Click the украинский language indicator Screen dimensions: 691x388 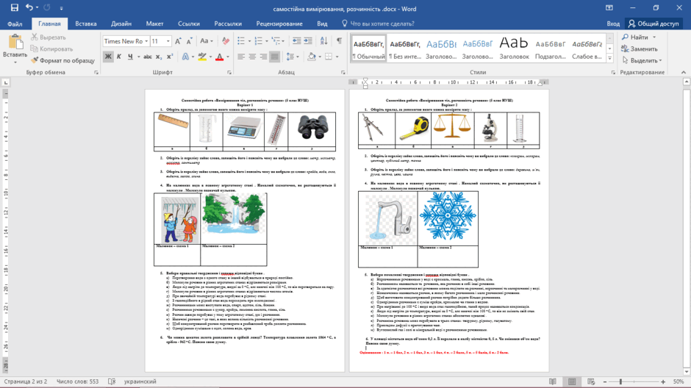pyautogui.click(x=140, y=381)
